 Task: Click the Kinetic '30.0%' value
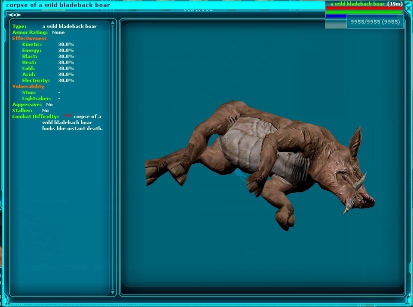coord(66,44)
